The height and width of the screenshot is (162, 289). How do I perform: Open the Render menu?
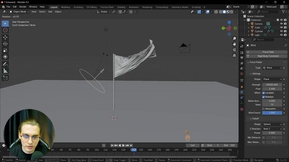tap(23, 7)
